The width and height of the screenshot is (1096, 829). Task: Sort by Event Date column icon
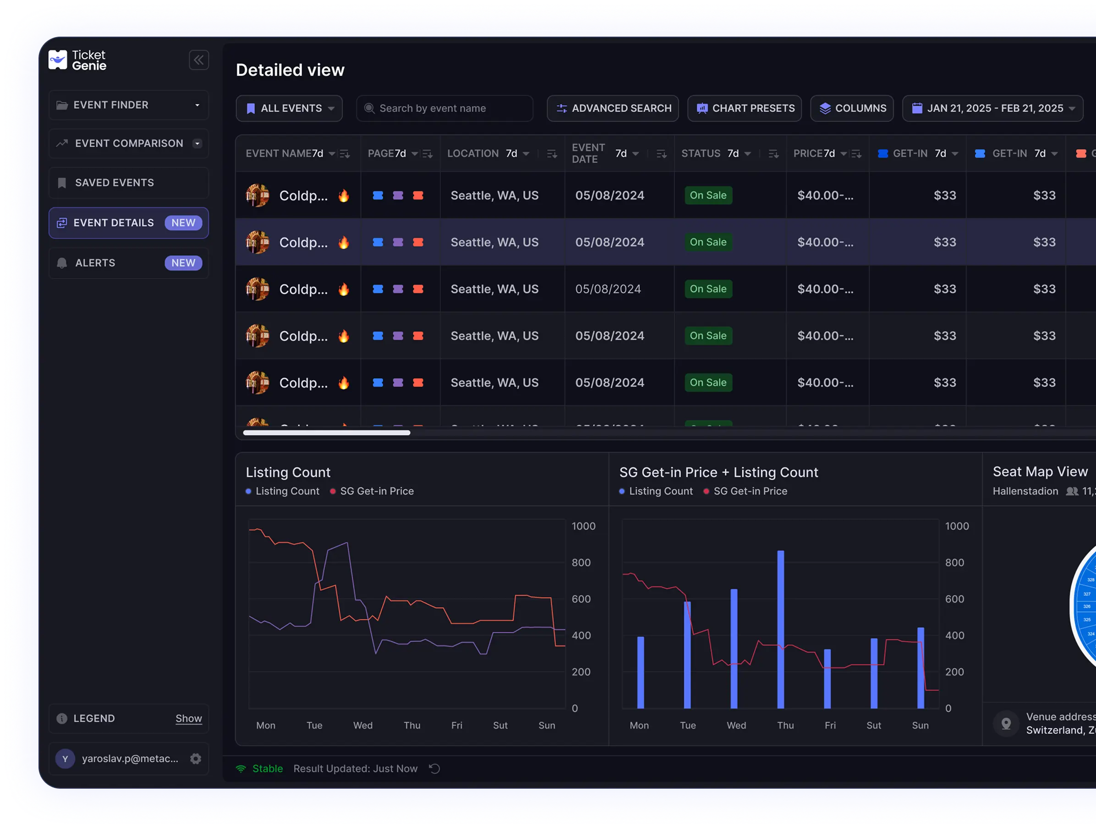662,154
